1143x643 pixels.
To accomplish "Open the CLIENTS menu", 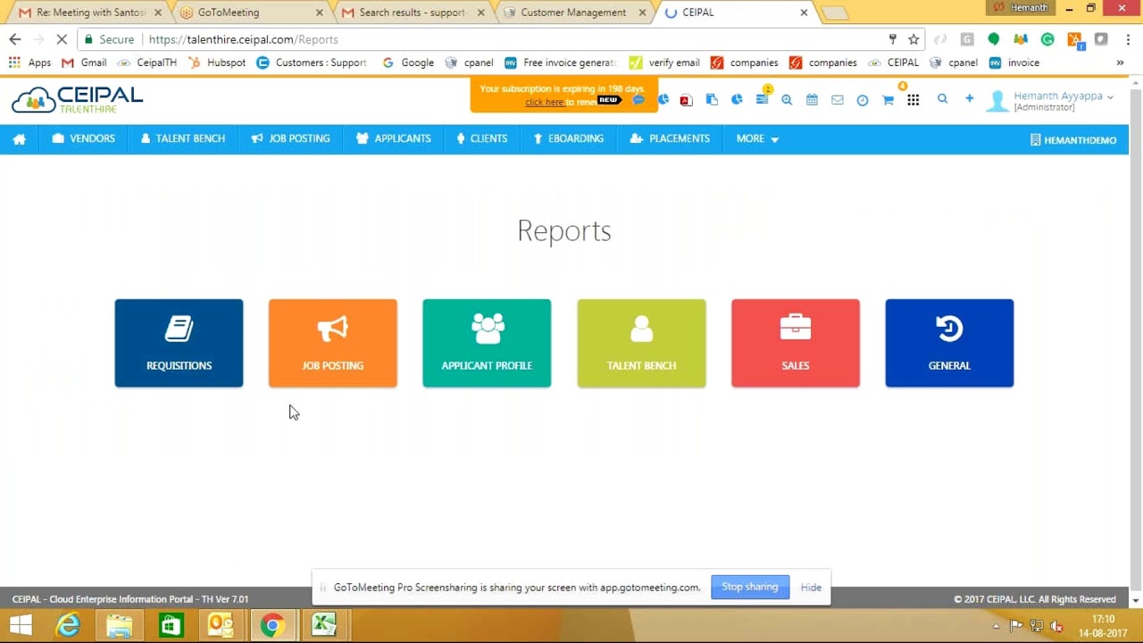I will tap(481, 139).
